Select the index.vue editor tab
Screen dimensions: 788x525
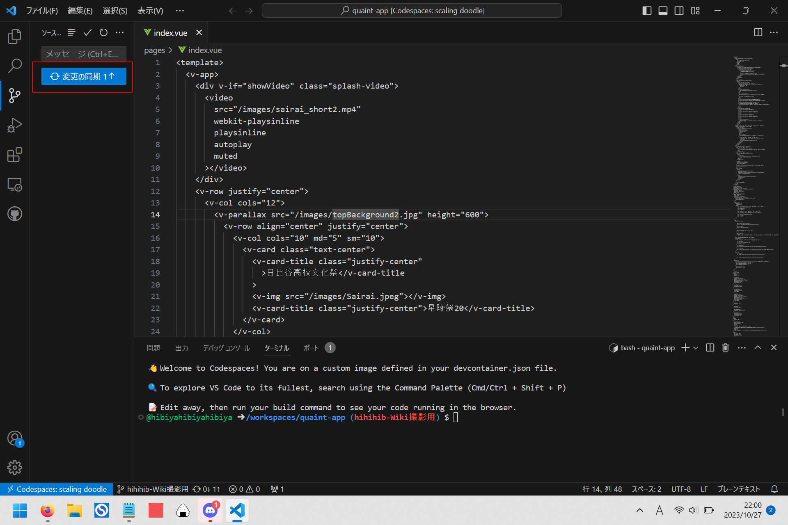tap(170, 32)
